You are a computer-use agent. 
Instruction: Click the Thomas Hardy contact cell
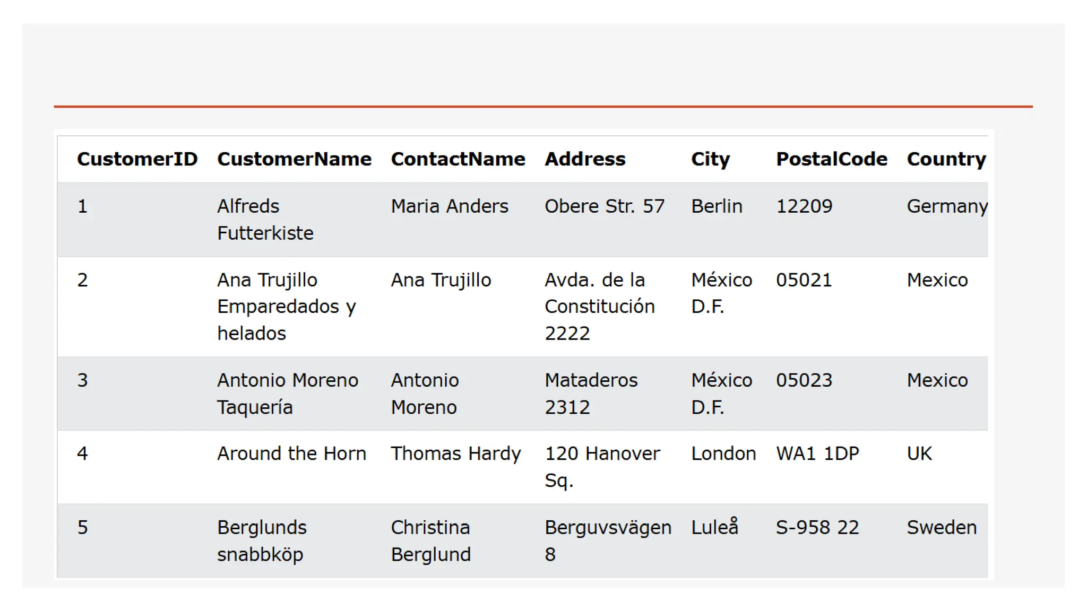(455, 453)
